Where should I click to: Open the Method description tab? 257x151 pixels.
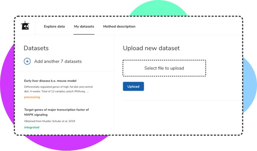pyautogui.click(x=119, y=26)
